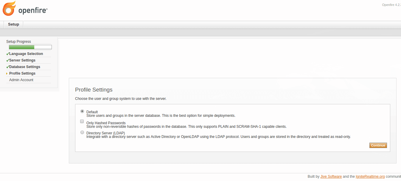Image resolution: width=401 pixels, height=181 pixels.
Task: Choose the Directory Server (LDAP) radio option
Action: click(x=82, y=132)
